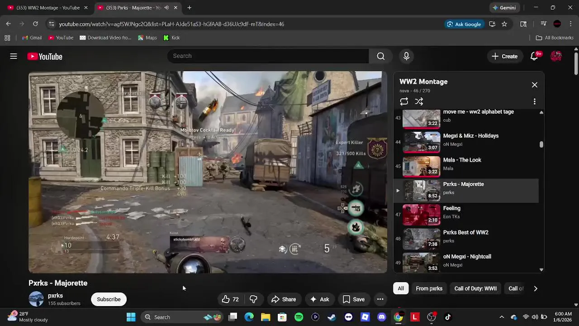Open Chrome apps grid in bookmarks bar
The image size is (579, 326).
coord(7,38)
